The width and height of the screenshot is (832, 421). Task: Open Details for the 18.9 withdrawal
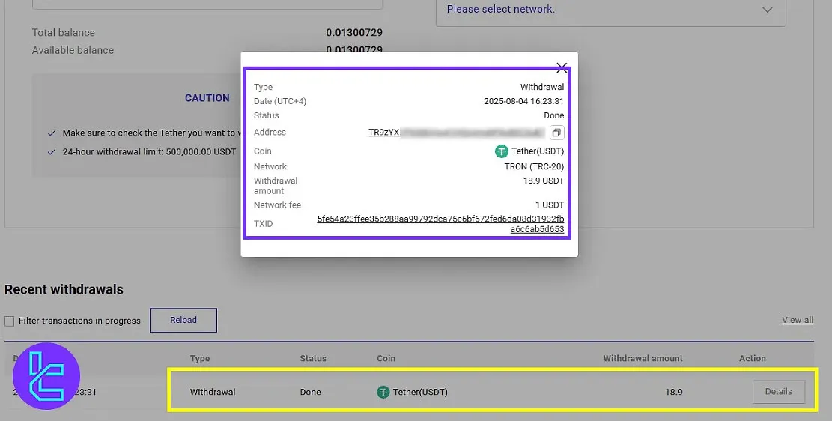(x=778, y=391)
